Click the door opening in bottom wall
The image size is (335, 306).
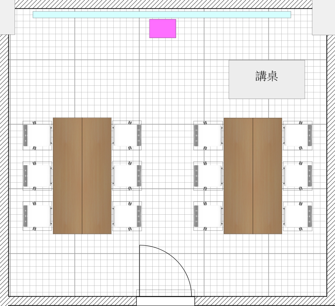coord(165,301)
